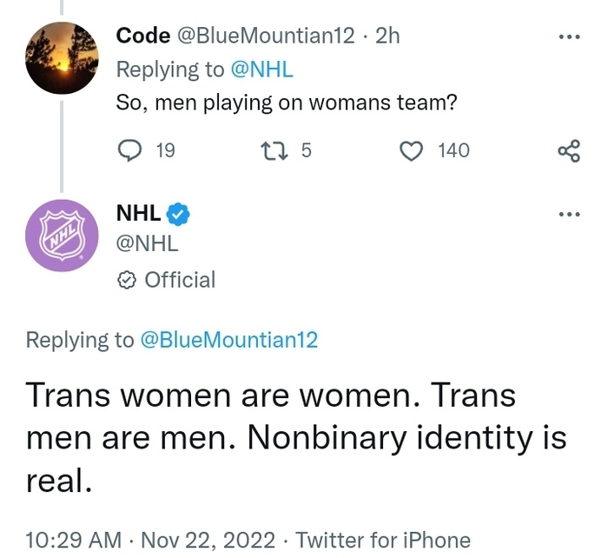Click the Code display name
The width and height of the screenshot is (608, 558).
coord(142,36)
